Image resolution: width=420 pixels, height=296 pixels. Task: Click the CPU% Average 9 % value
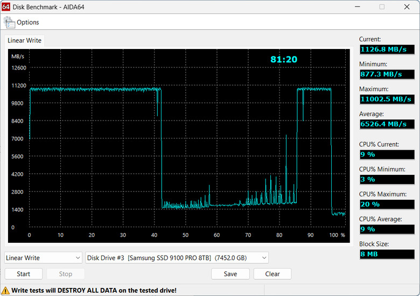click(x=387, y=229)
